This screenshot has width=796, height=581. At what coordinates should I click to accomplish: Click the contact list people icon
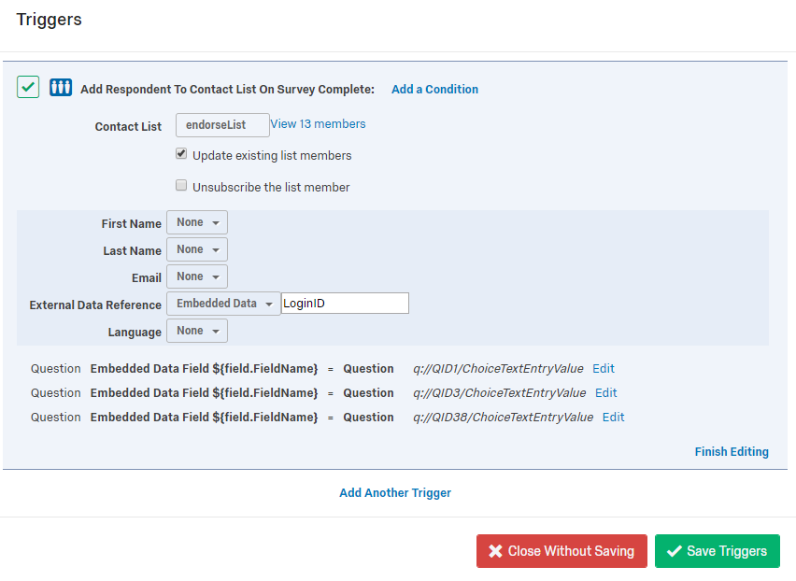click(x=61, y=87)
